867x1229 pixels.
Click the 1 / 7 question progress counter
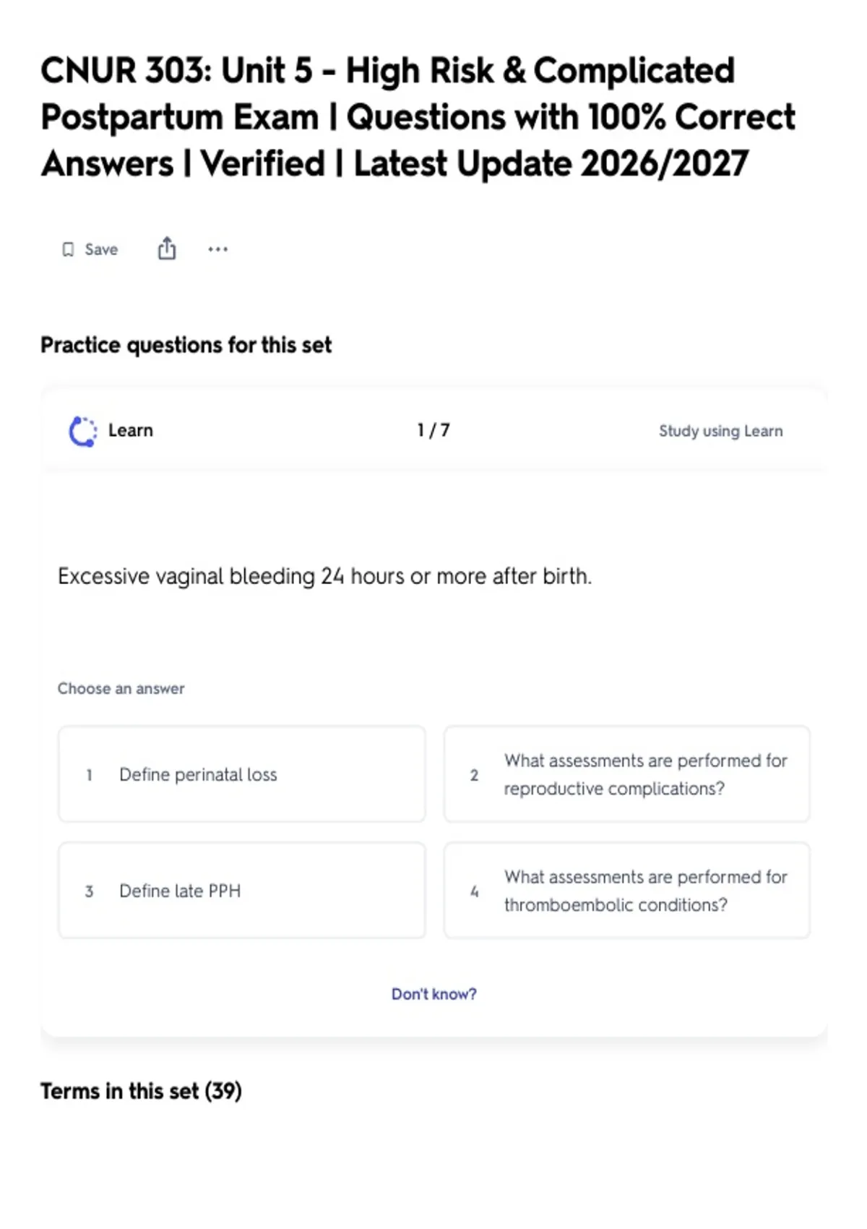pos(433,430)
